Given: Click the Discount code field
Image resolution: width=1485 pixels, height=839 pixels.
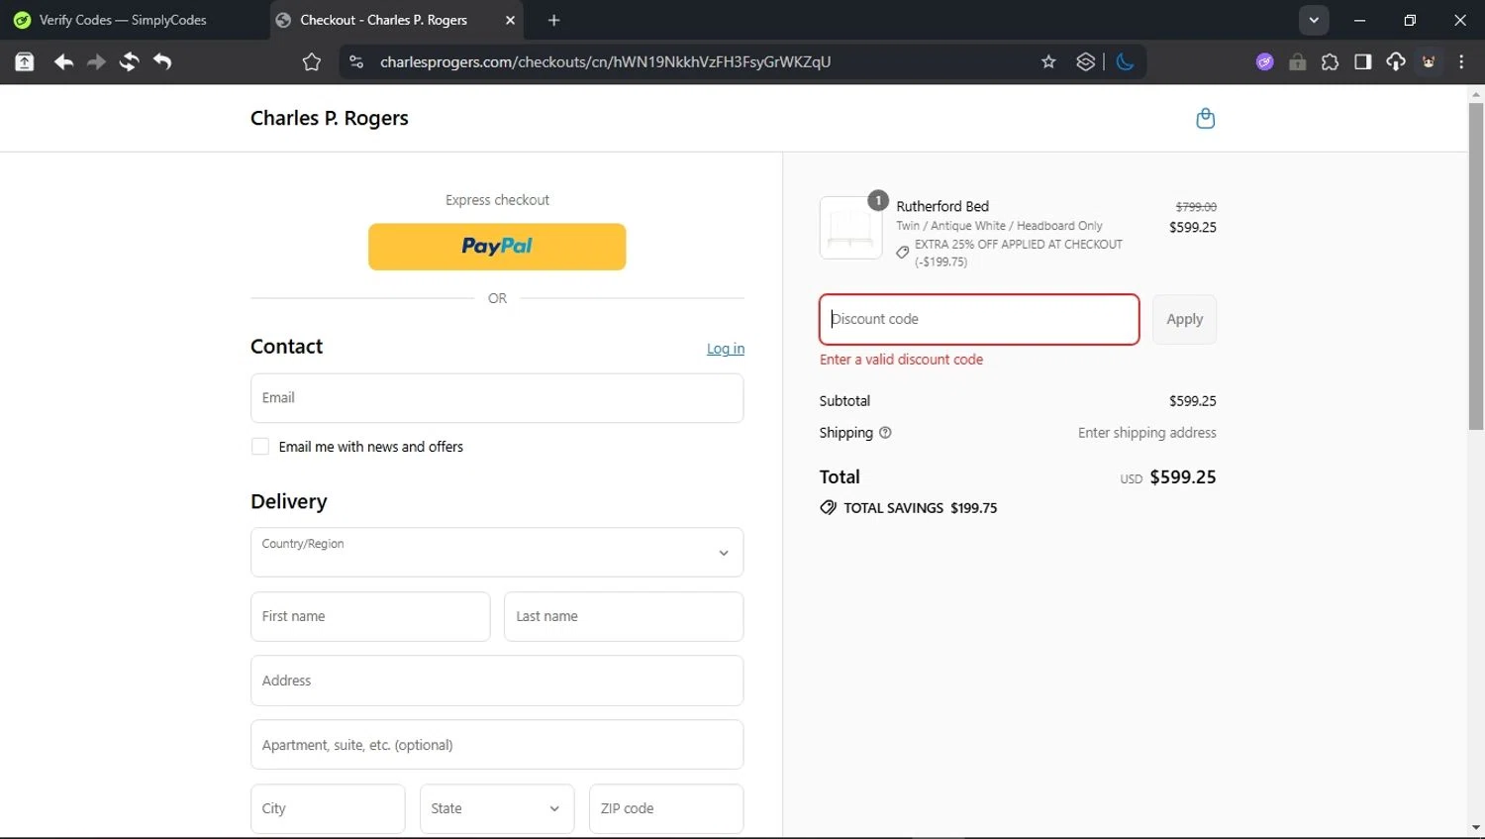Looking at the screenshot, I should [979, 319].
